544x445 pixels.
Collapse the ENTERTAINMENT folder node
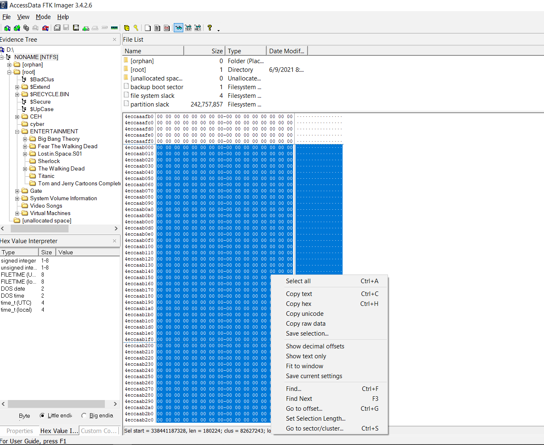16,131
